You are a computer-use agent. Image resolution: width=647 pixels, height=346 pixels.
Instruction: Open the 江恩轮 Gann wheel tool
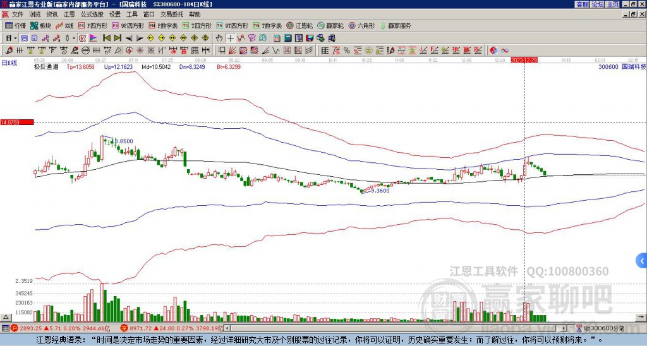point(304,26)
